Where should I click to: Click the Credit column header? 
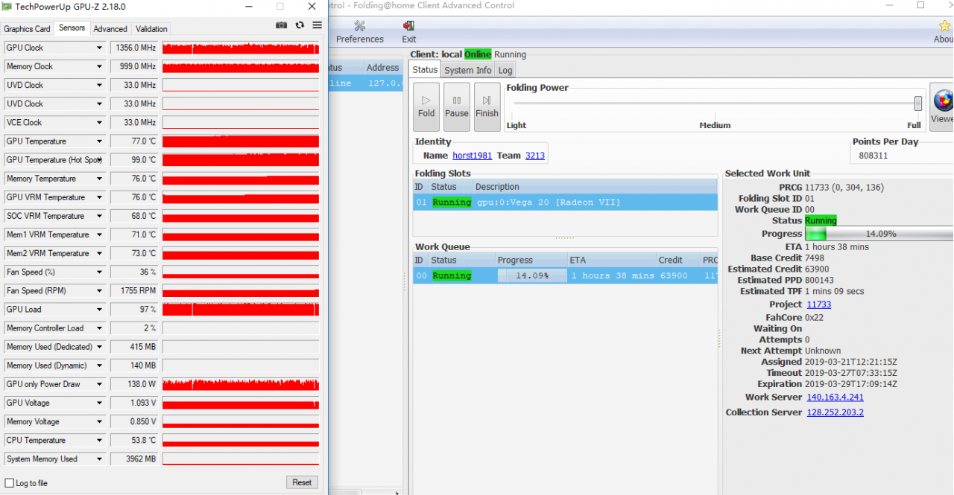coord(677,260)
